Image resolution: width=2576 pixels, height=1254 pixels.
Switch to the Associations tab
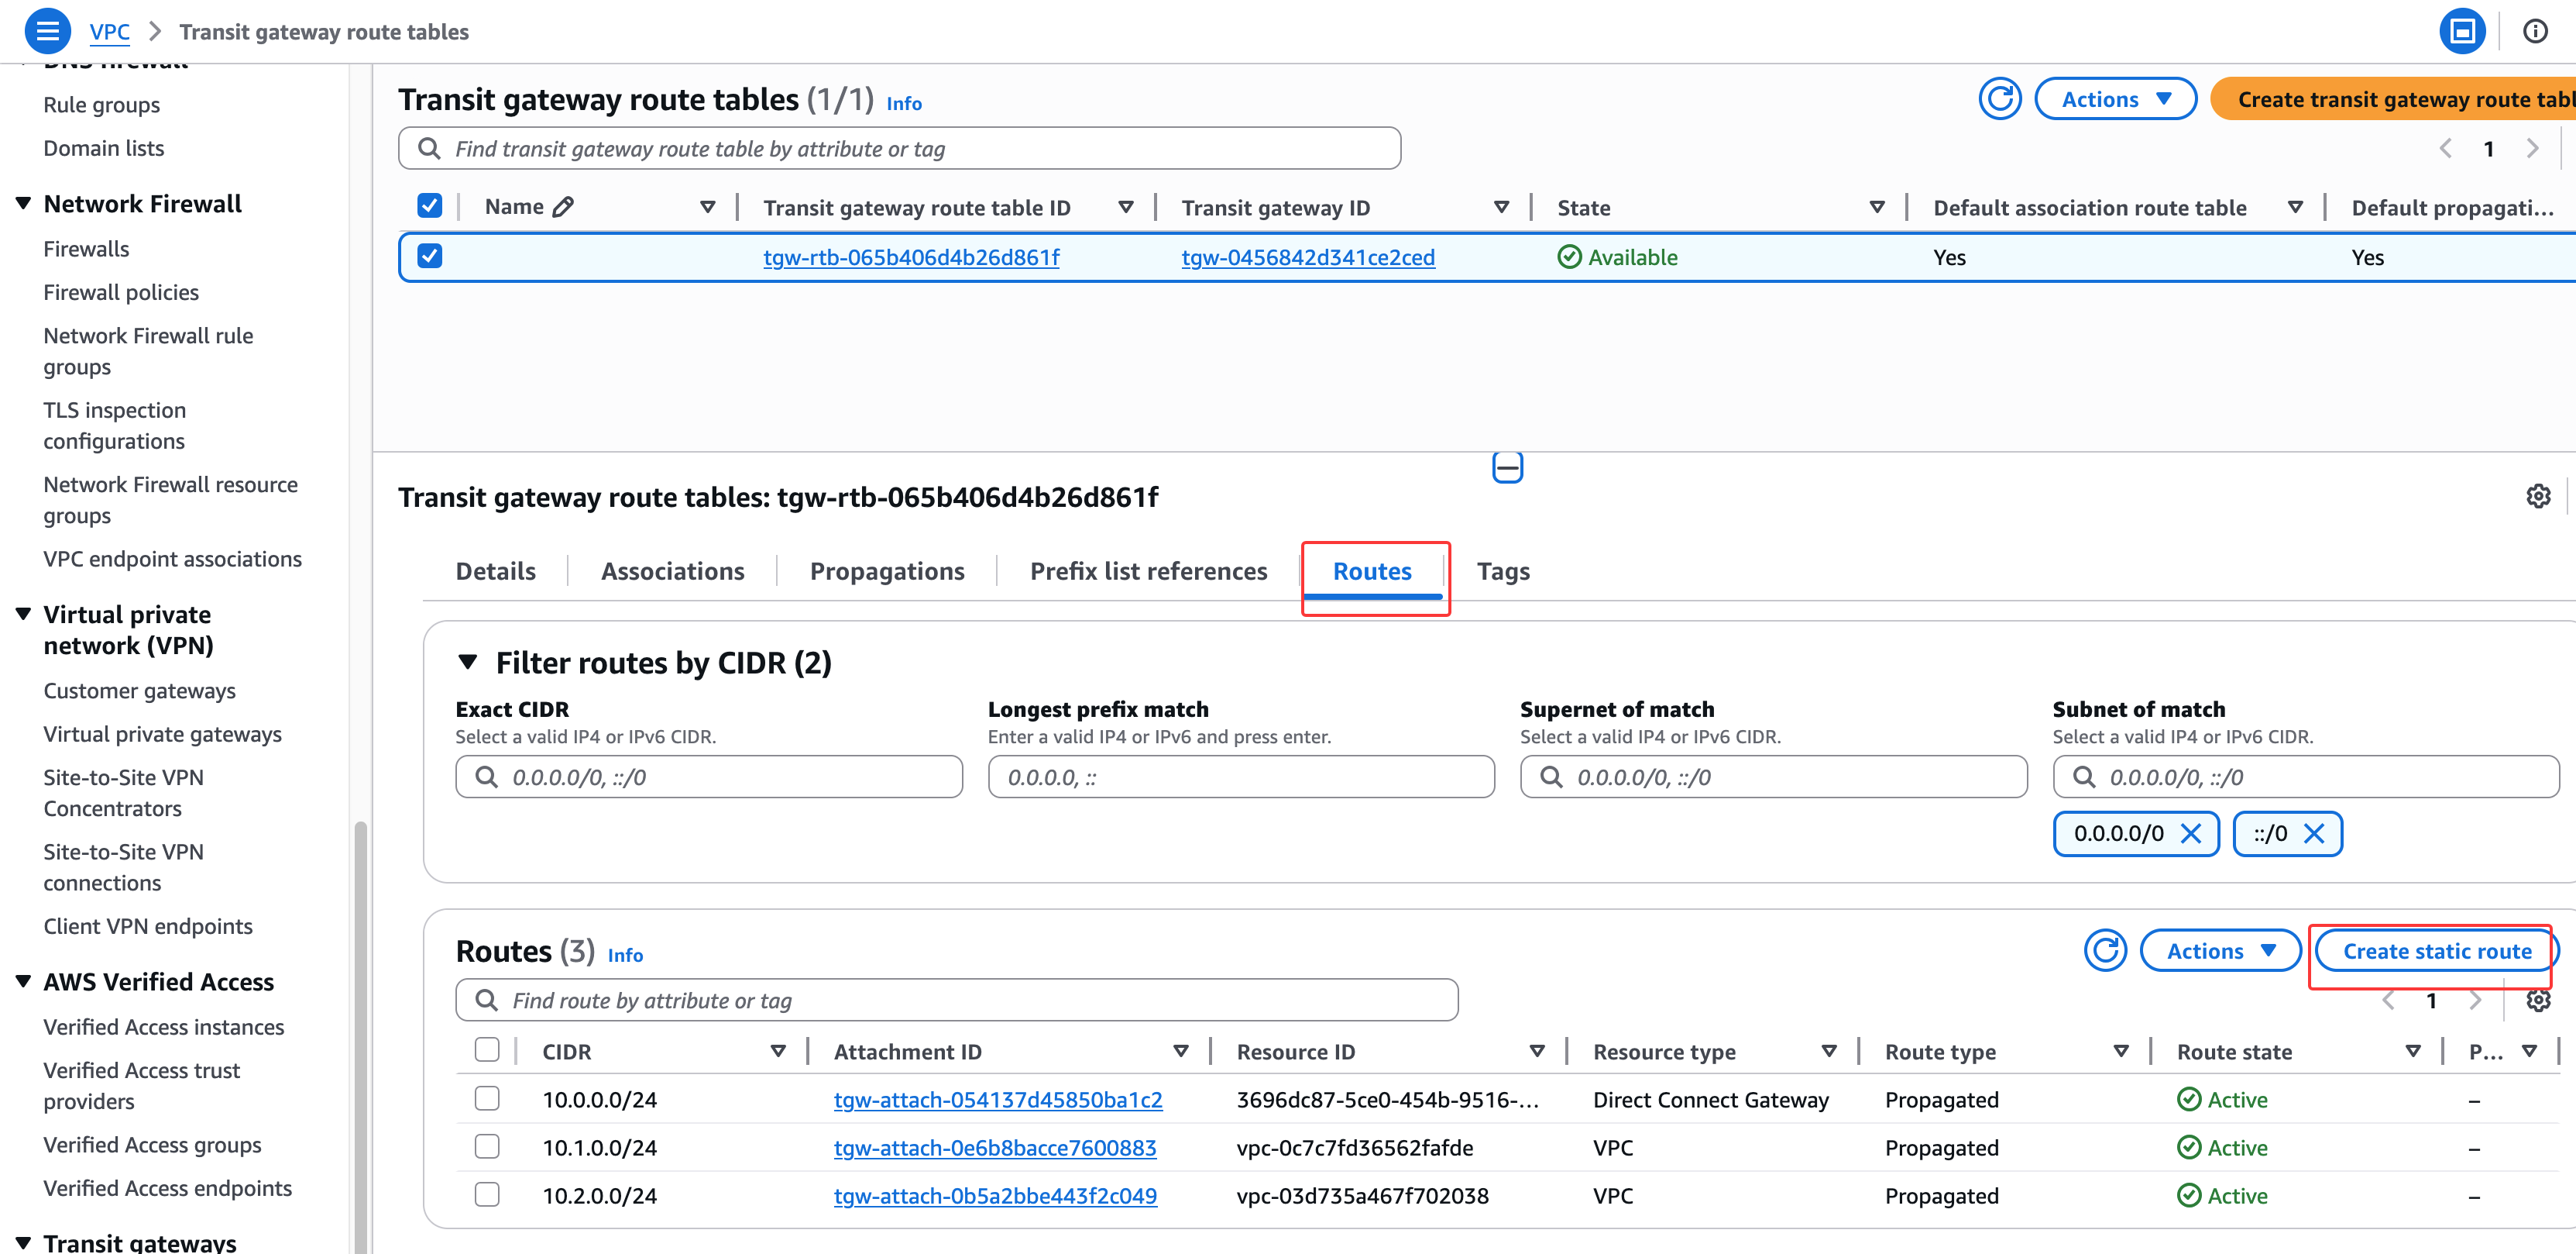672,571
